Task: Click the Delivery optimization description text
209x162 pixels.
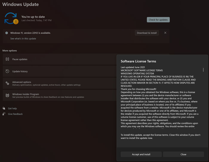Action: [x=46, y=85]
